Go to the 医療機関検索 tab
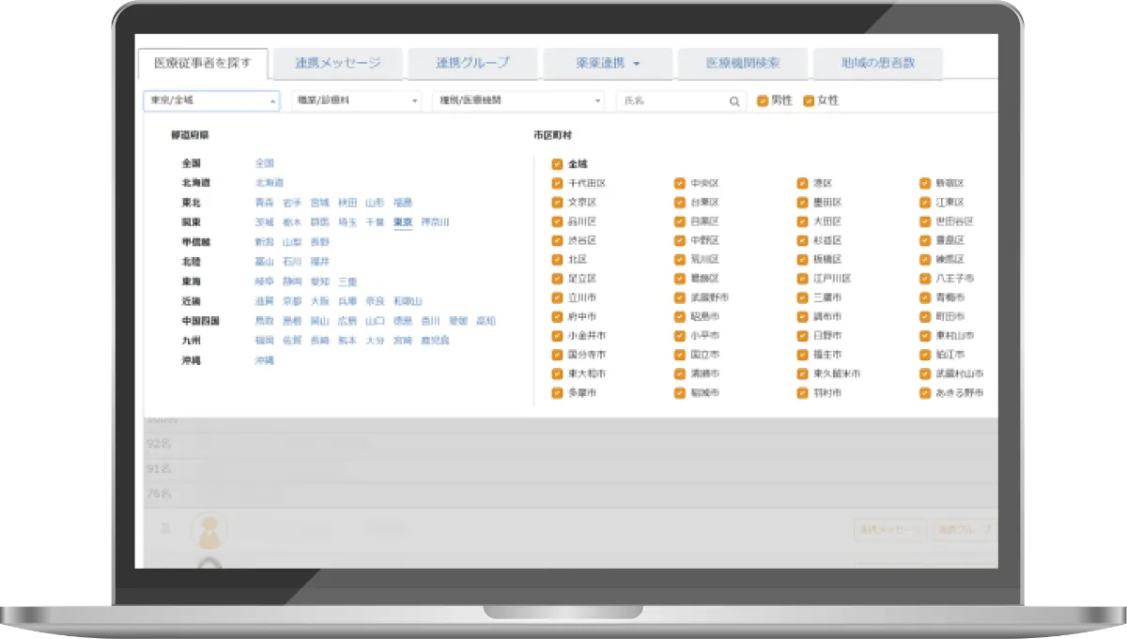The height and width of the screenshot is (639, 1127). 743,64
